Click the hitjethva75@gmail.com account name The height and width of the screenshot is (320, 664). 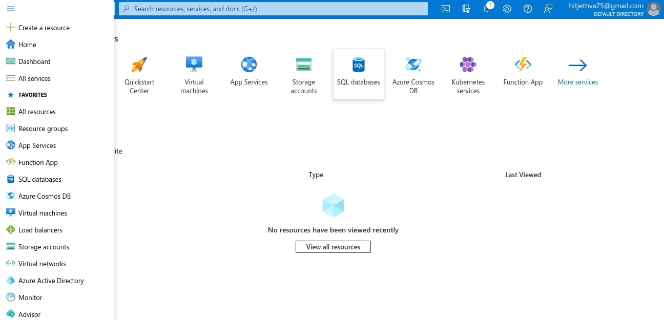click(x=606, y=6)
